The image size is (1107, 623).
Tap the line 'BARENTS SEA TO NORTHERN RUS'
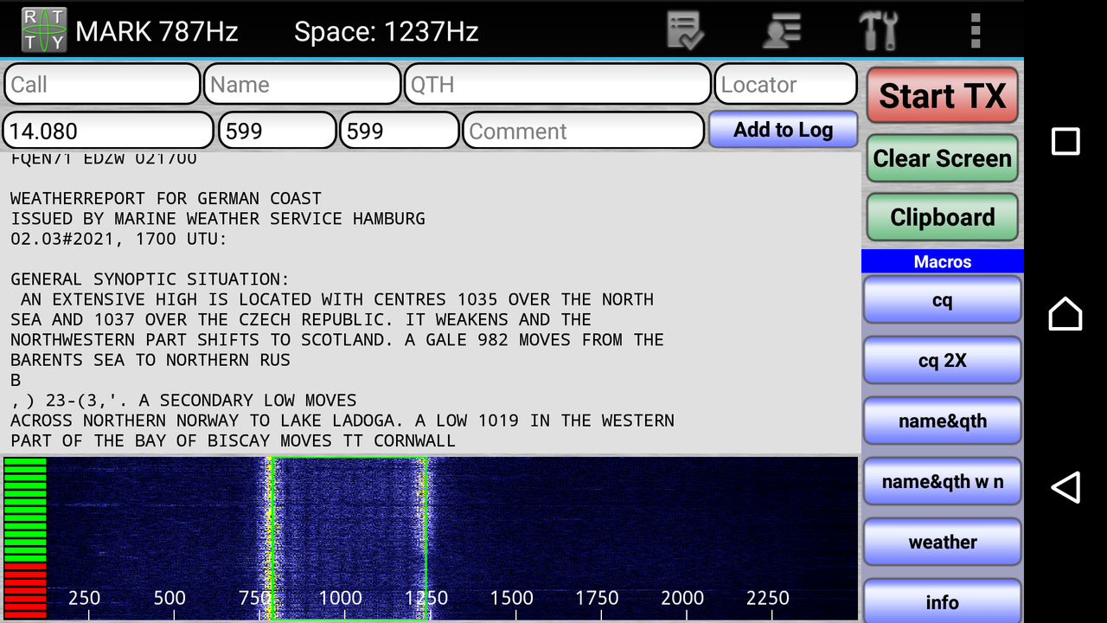click(x=150, y=360)
